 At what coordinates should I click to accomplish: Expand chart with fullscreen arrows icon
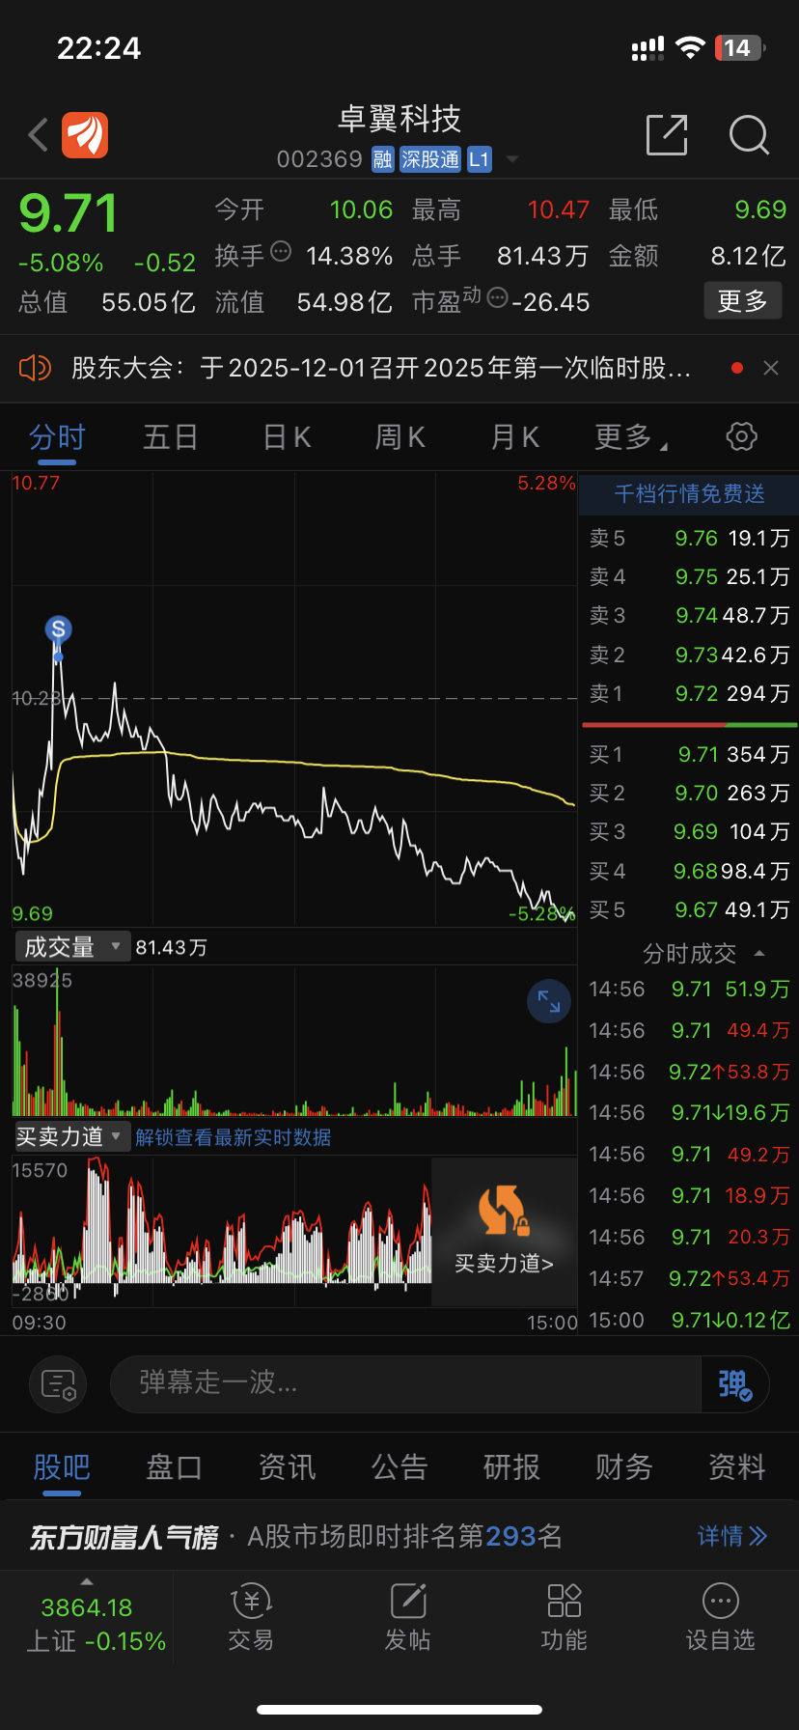[x=549, y=1001]
